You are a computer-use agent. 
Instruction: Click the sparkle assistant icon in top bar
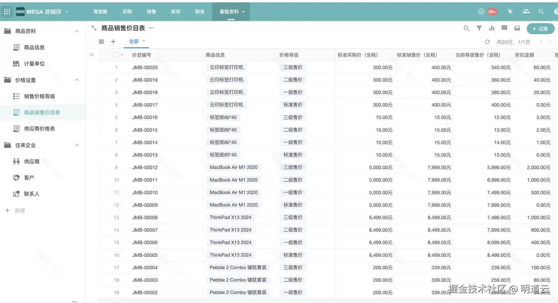coord(510,12)
